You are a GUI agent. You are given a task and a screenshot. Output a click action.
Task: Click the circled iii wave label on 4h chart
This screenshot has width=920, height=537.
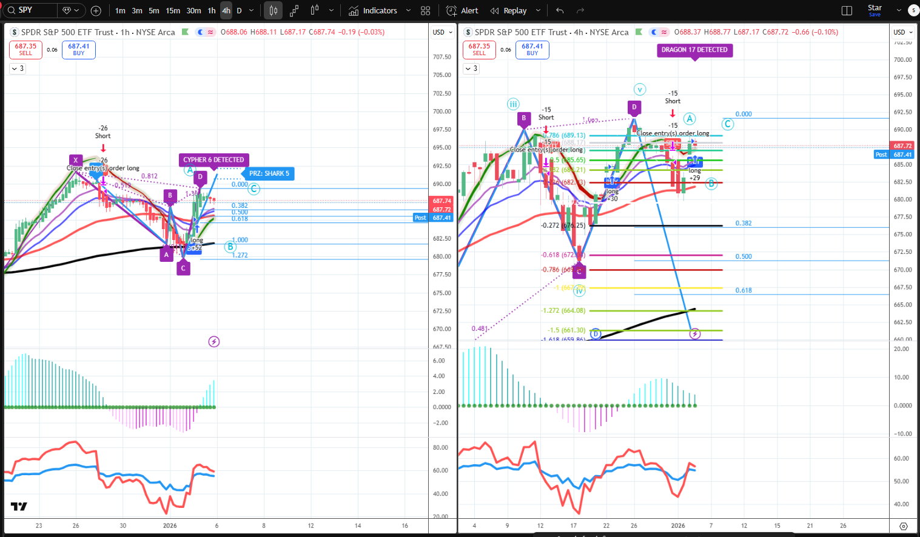tap(513, 104)
